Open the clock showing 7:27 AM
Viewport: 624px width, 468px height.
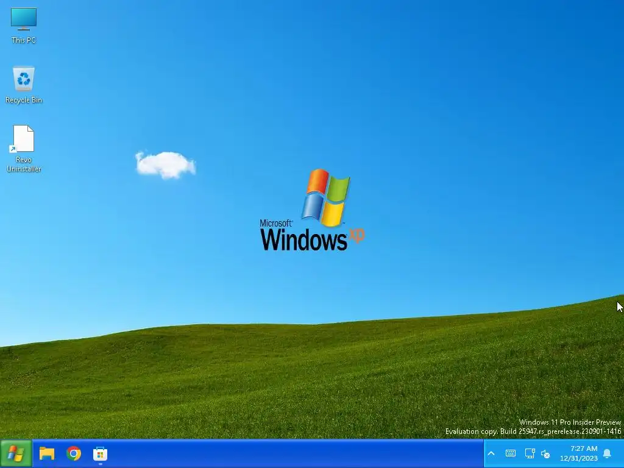click(x=579, y=453)
